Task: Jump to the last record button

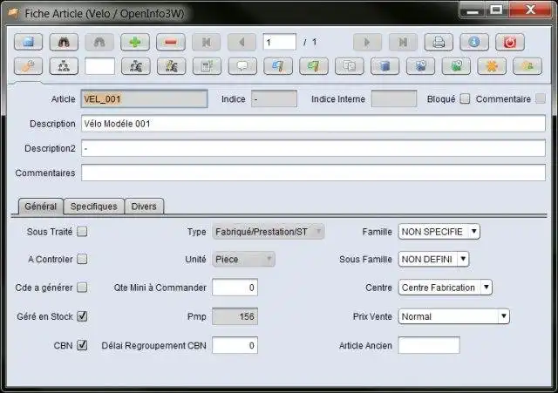Action: tap(403, 42)
